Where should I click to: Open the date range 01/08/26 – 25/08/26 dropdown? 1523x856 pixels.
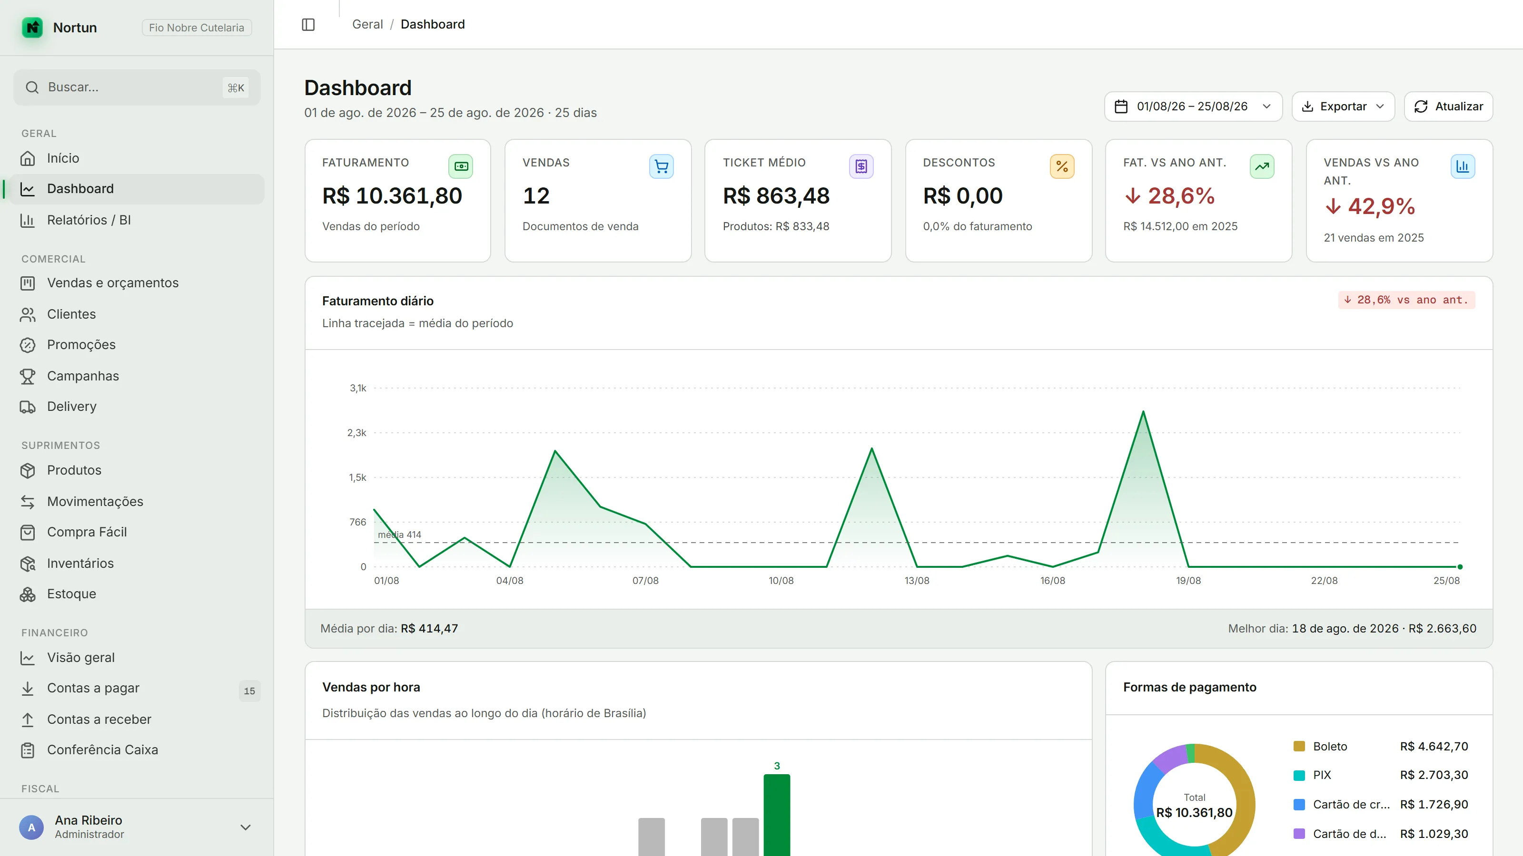tap(1193, 107)
